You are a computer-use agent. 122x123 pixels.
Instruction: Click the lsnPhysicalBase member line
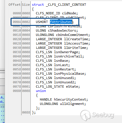pos(61,74)
